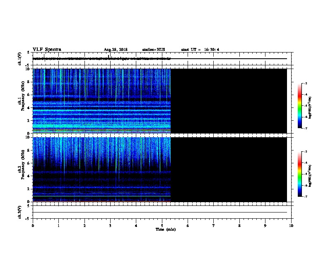Image resolution: width=328 pixels, height=253 pixels.
Task: Click the x-axis tick label "0"
Action: coord(33,226)
